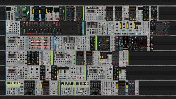Click the right orange oscilloscope display in the top rack row
This screenshot has height=99, width=176.
118,9
